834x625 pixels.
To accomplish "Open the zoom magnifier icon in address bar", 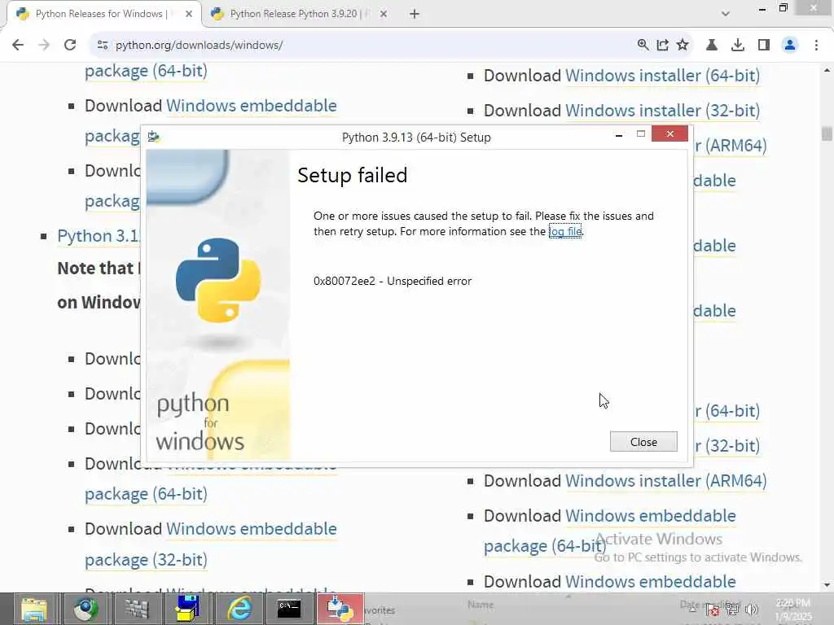I will (x=643, y=45).
